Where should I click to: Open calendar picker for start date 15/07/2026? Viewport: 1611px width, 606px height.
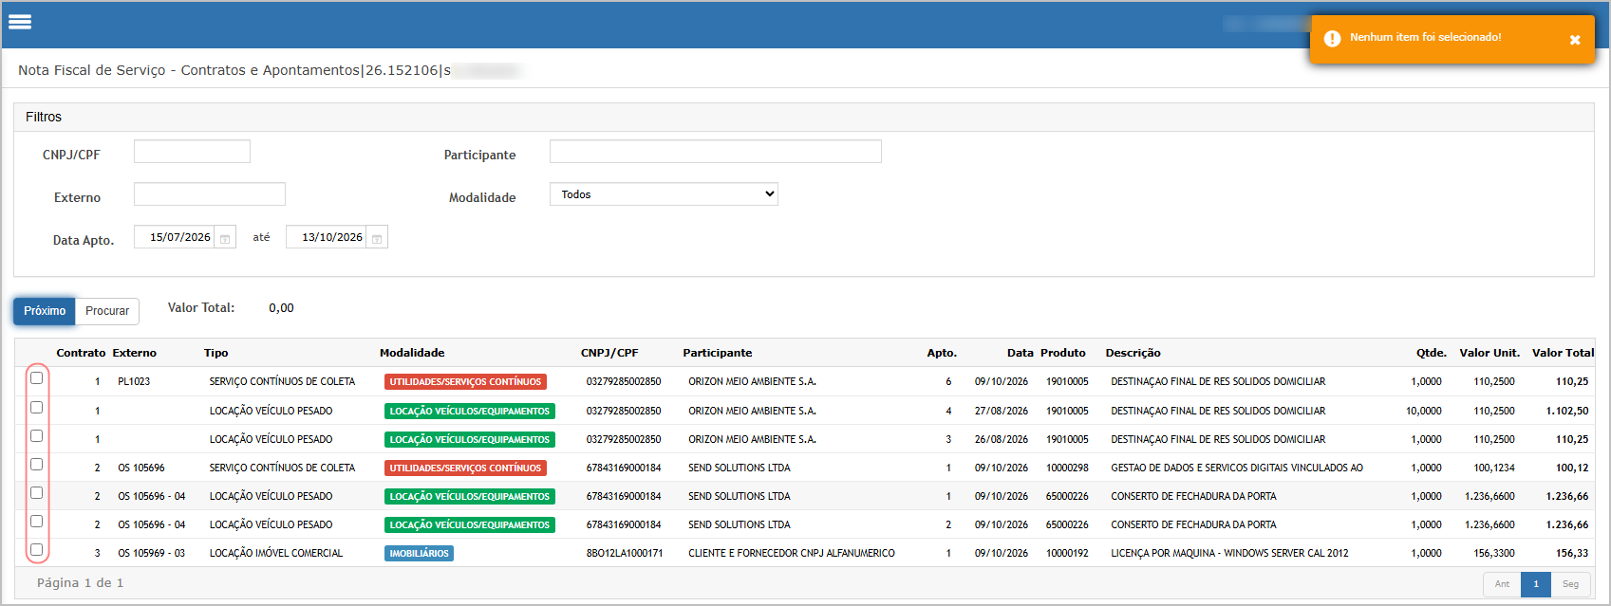(225, 238)
